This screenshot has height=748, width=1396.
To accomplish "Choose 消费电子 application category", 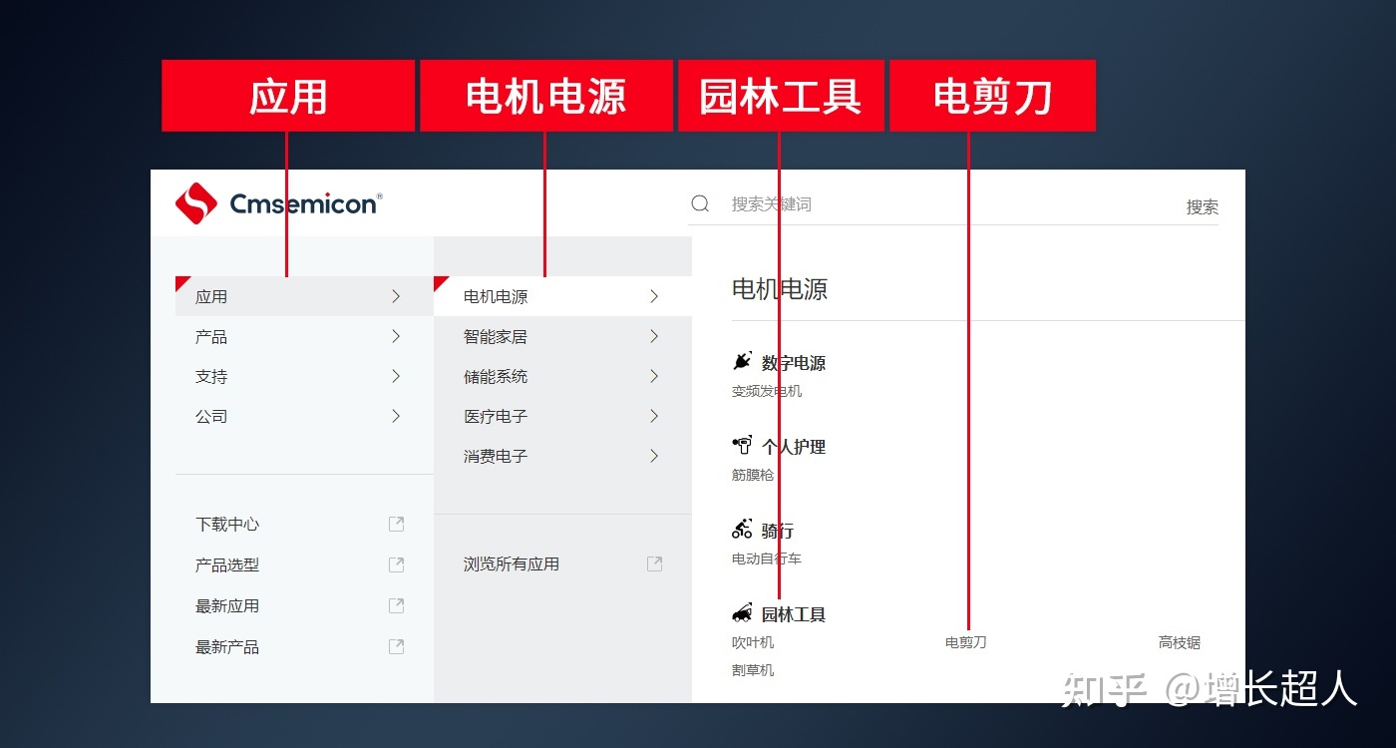I will pos(562,456).
